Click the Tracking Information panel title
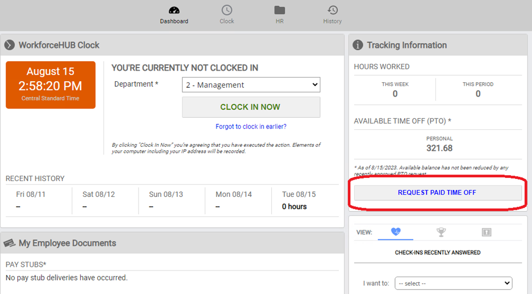Screen dimensions: 532x294 coord(407,45)
